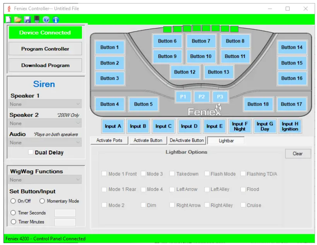This screenshot has width=317, height=245.
Task: Select Input F Night
Action: (240, 126)
